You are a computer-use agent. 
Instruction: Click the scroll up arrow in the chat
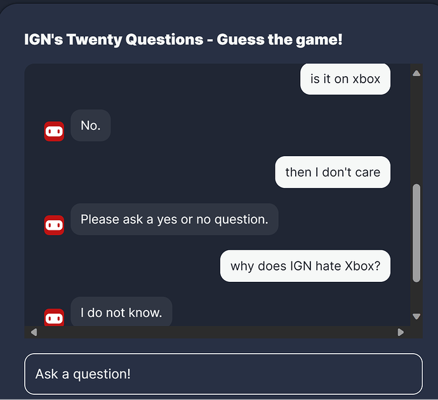pos(416,73)
